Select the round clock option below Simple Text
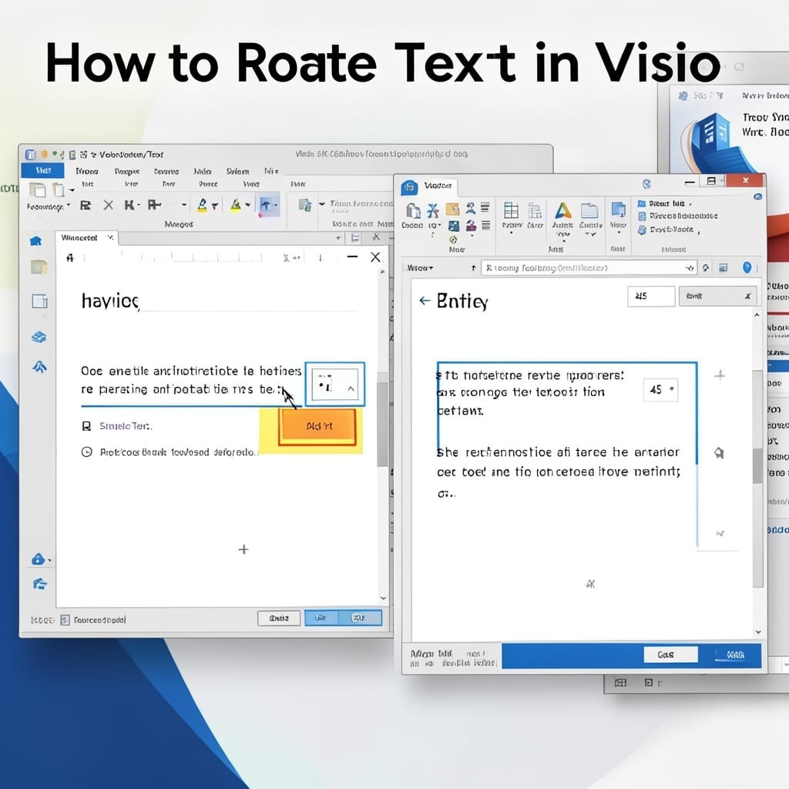The image size is (789, 789). click(86, 452)
